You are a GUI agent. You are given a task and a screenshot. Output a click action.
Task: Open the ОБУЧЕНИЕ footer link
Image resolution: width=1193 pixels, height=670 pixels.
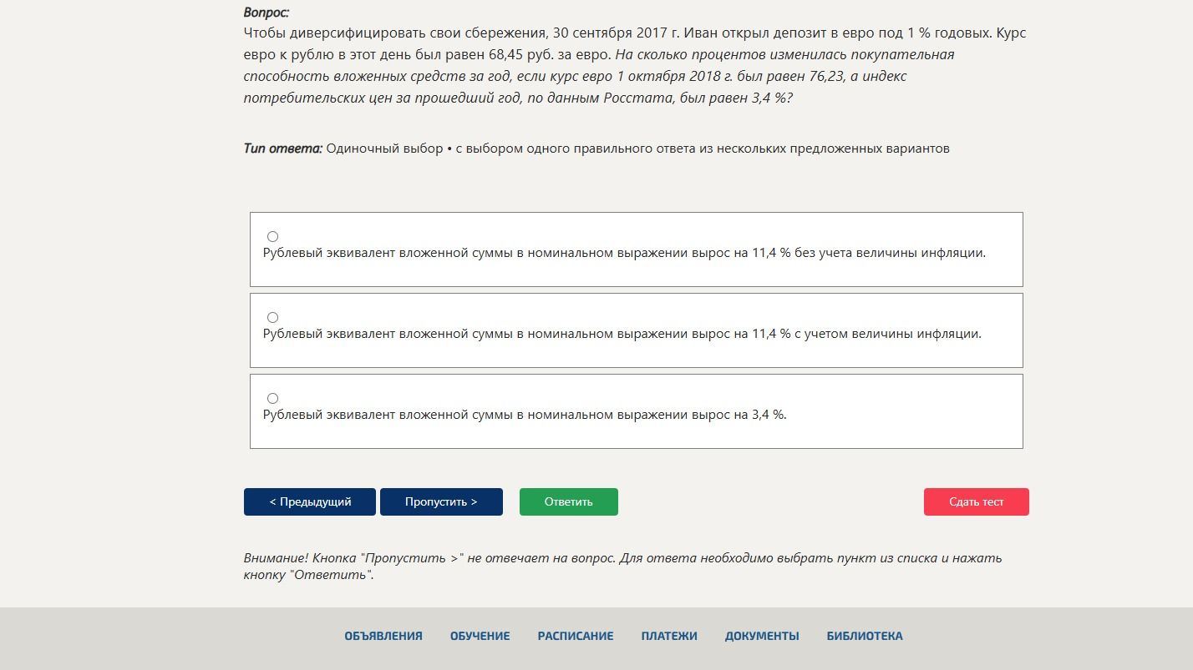coord(480,636)
